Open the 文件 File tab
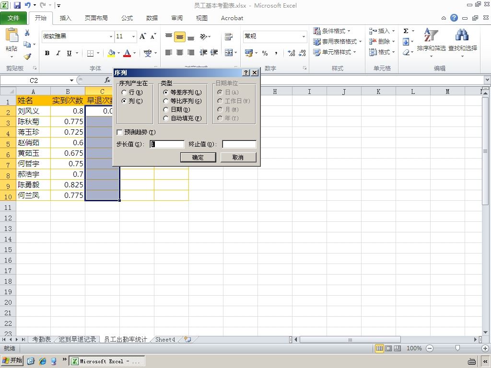491x368 pixels. [13, 18]
